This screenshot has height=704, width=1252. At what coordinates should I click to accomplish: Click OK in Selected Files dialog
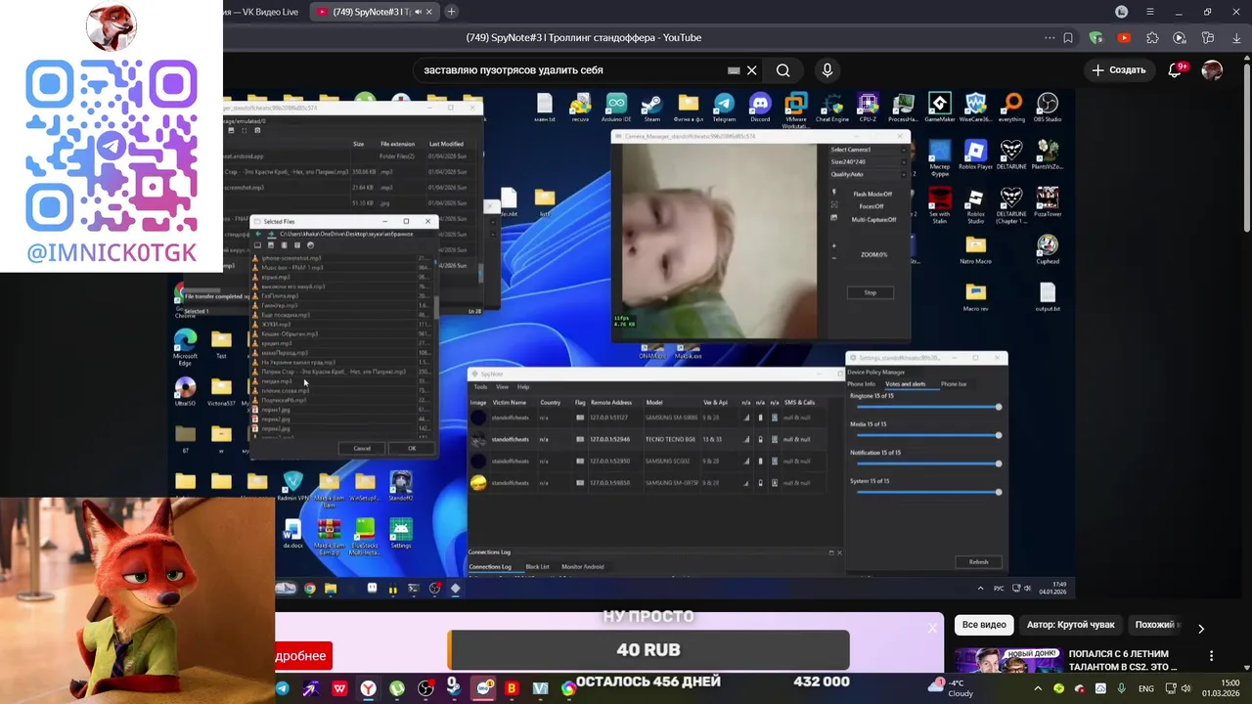[x=412, y=448]
